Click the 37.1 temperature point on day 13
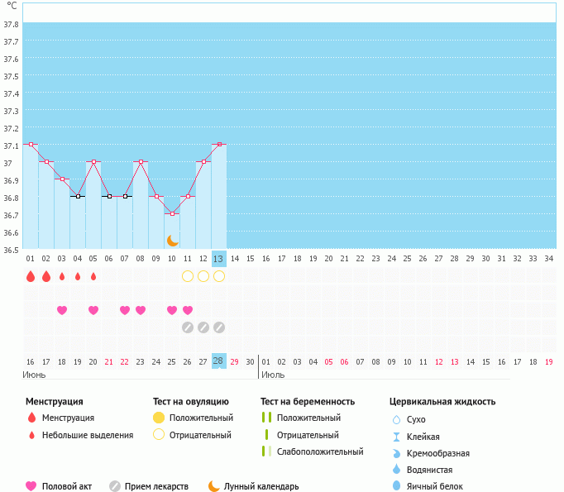This screenshot has height=492, width=564. coord(219,144)
